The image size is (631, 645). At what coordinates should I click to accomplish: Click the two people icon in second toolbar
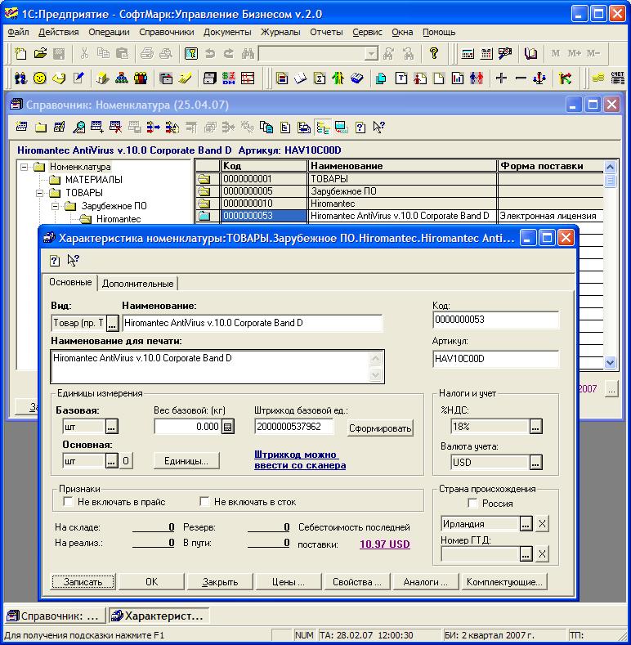(x=20, y=78)
